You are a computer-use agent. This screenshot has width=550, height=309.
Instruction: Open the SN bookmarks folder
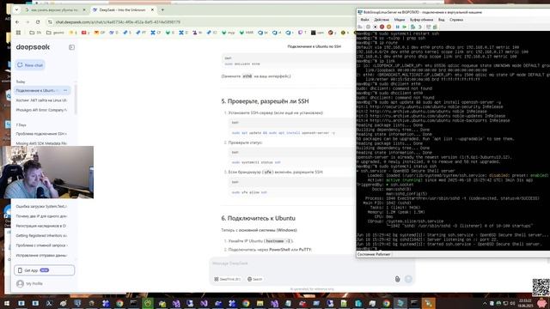pos(35,33)
